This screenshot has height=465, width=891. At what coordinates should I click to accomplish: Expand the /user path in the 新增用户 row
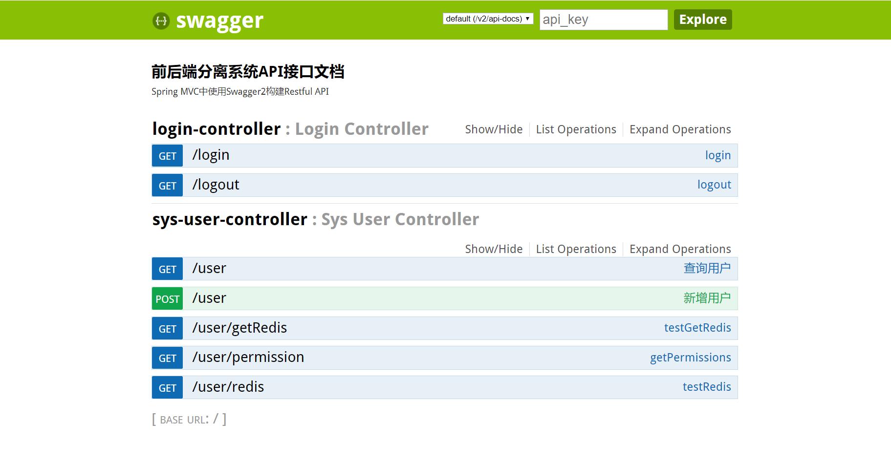(x=209, y=298)
